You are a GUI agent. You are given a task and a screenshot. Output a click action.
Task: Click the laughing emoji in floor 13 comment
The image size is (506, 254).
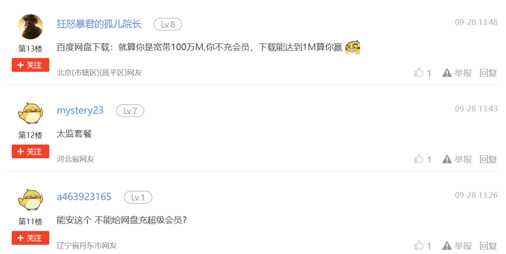[x=353, y=47]
